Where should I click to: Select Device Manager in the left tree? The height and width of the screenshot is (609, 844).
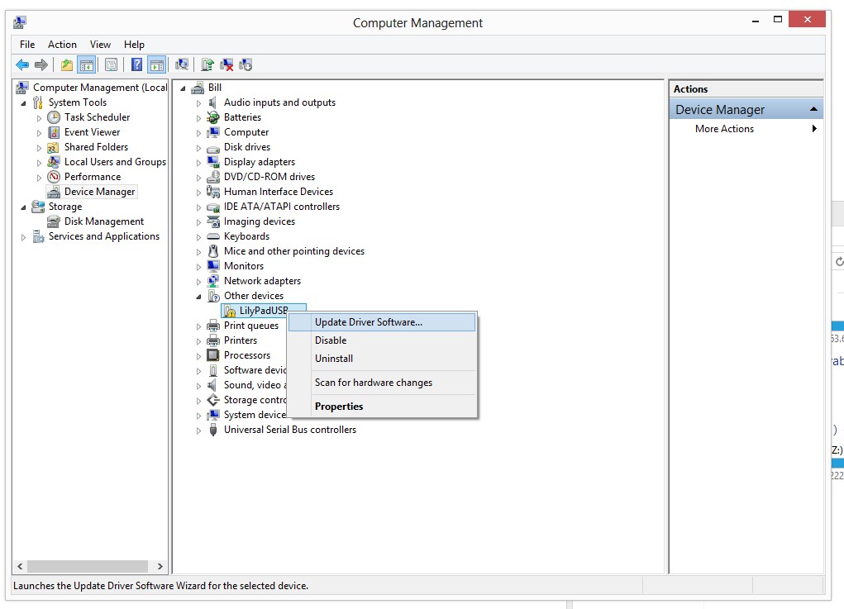coord(99,192)
